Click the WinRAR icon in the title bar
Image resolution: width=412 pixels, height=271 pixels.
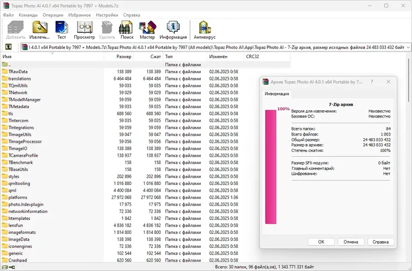6,6
